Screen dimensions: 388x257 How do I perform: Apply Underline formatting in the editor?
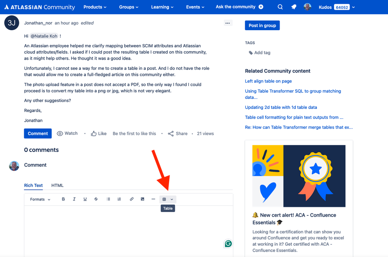click(x=85, y=199)
